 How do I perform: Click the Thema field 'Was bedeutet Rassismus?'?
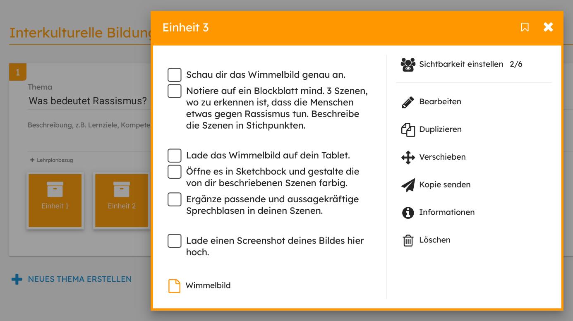pyautogui.click(x=88, y=101)
